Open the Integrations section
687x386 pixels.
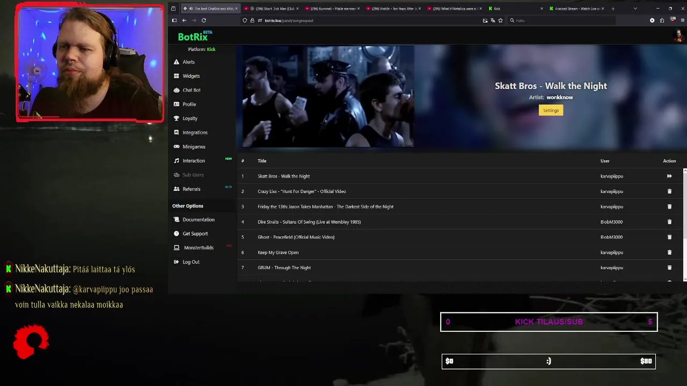coord(191,132)
